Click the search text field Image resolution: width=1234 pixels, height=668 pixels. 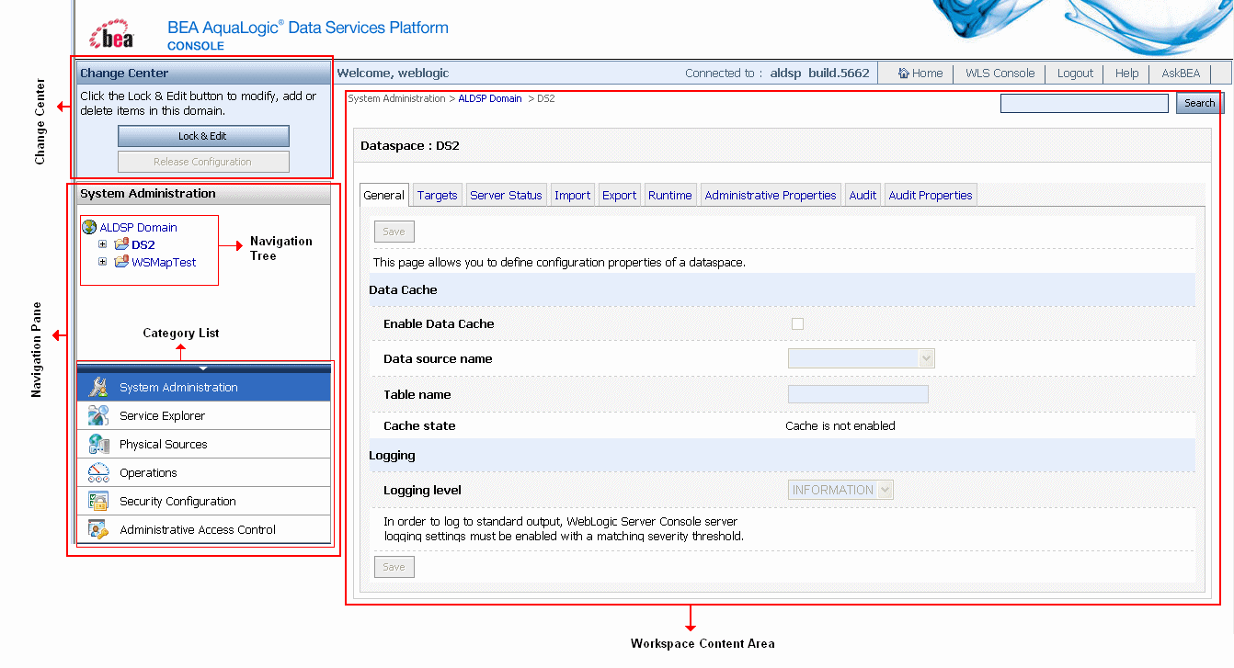tap(1083, 103)
